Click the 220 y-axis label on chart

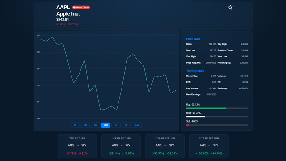coord(38,119)
